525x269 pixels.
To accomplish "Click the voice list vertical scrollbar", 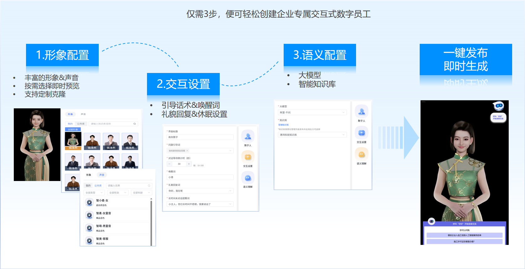I will pos(151,222).
